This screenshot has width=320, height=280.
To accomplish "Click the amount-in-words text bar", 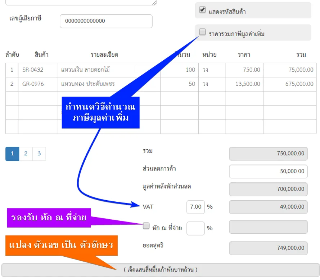I will click(160, 270).
